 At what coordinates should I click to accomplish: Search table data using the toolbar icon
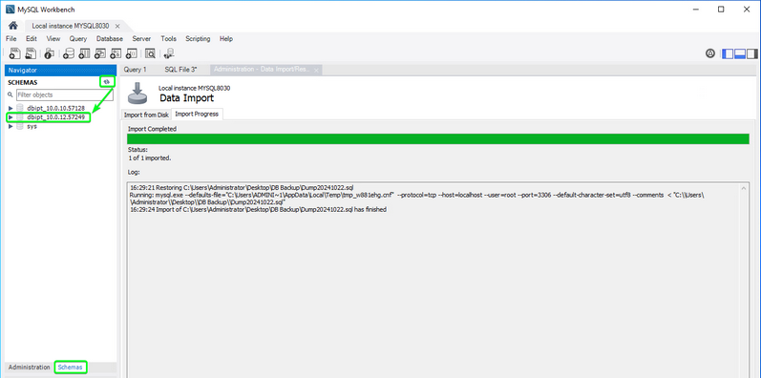[150, 53]
